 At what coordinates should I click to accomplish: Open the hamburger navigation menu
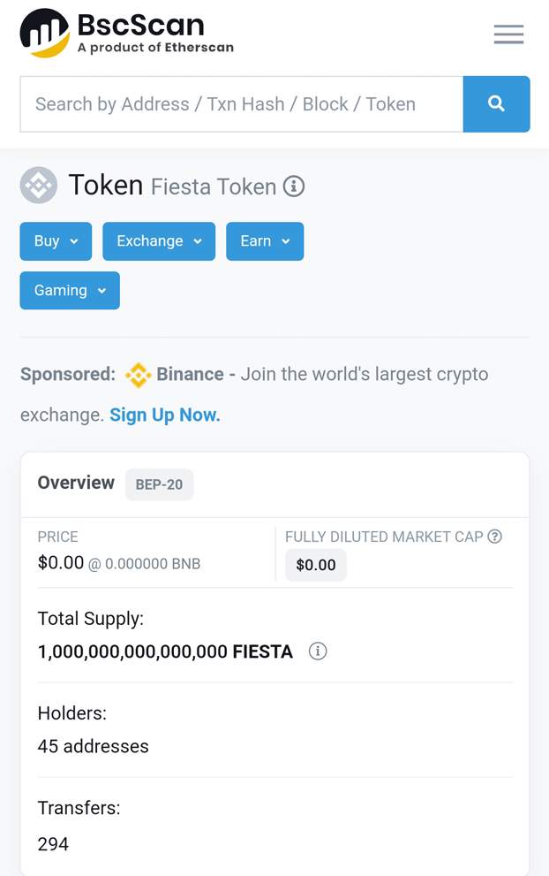pos(509,34)
